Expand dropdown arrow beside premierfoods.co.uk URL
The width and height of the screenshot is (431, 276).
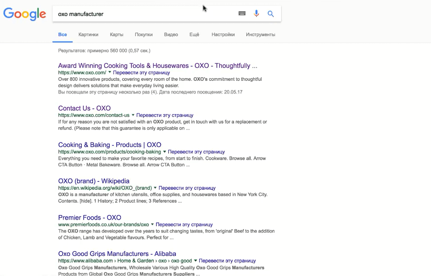pos(152,224)
